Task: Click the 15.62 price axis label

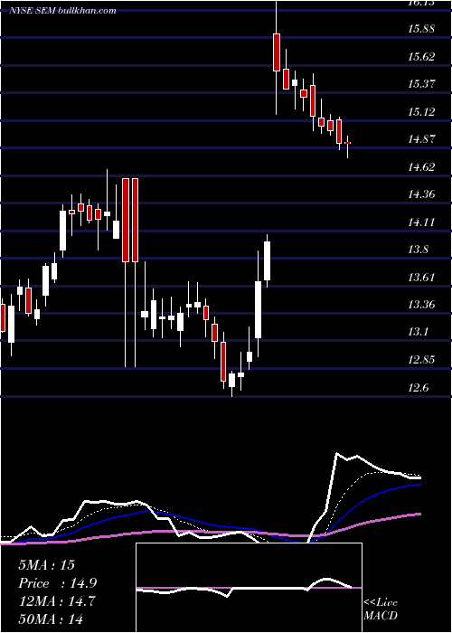Action: [421, 56]
